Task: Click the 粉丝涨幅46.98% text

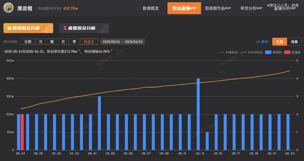Action: (97, 52)
